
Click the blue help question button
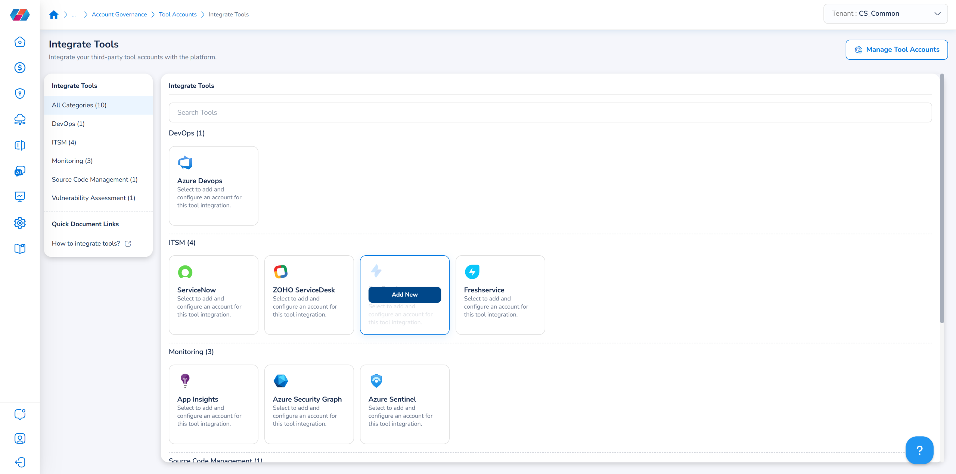919,450
